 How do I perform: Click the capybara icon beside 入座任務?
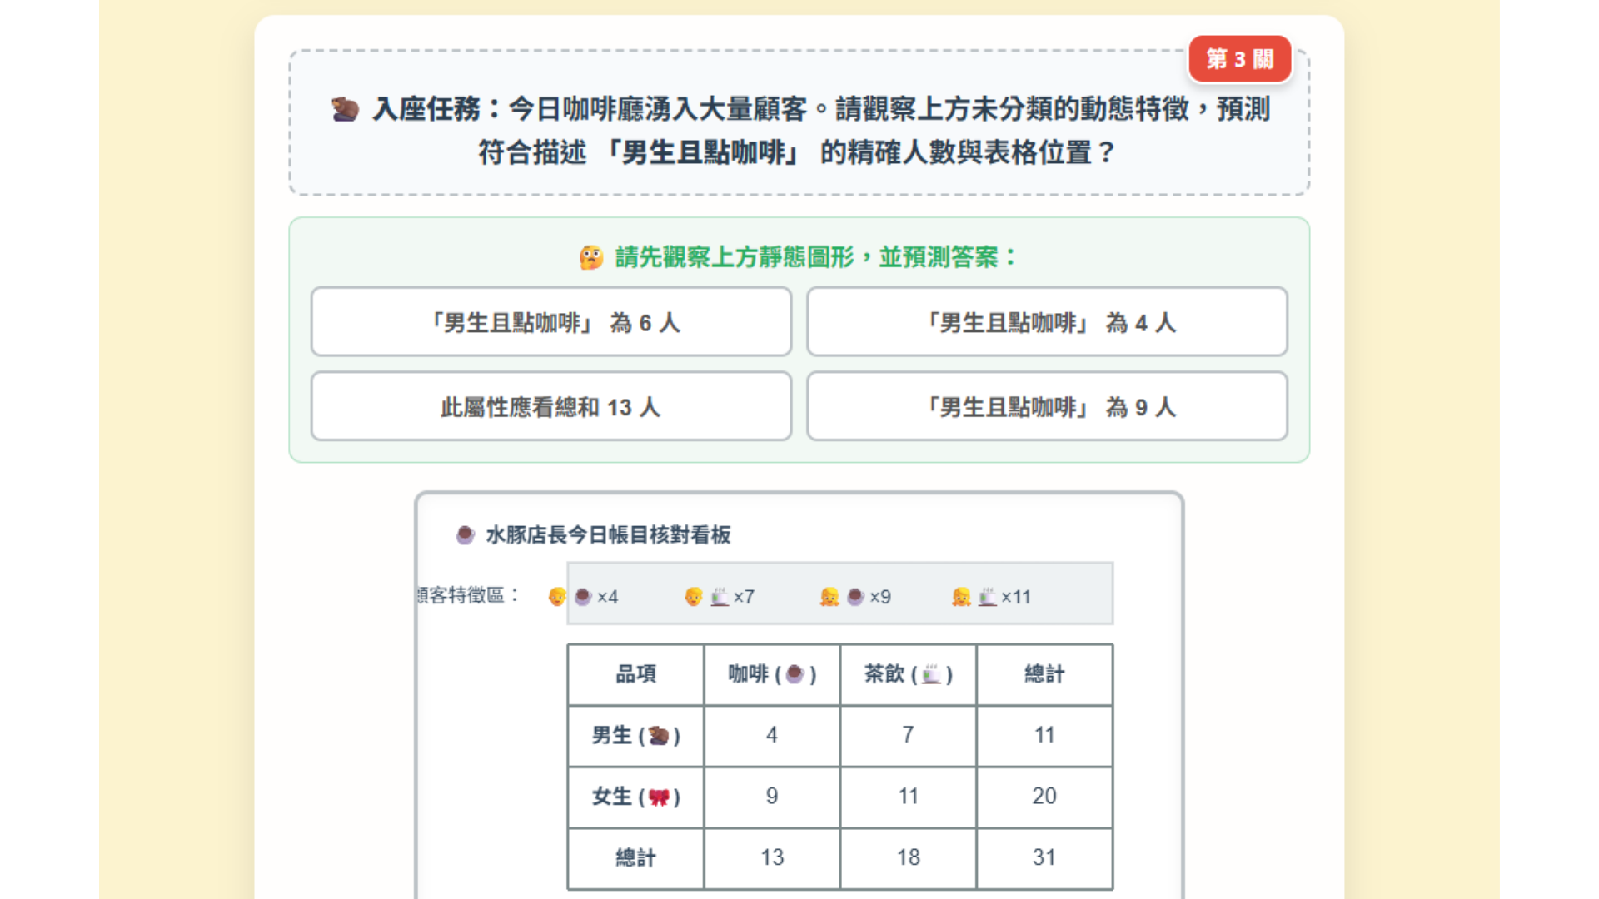pyautogui.click(x=345, y=109)
